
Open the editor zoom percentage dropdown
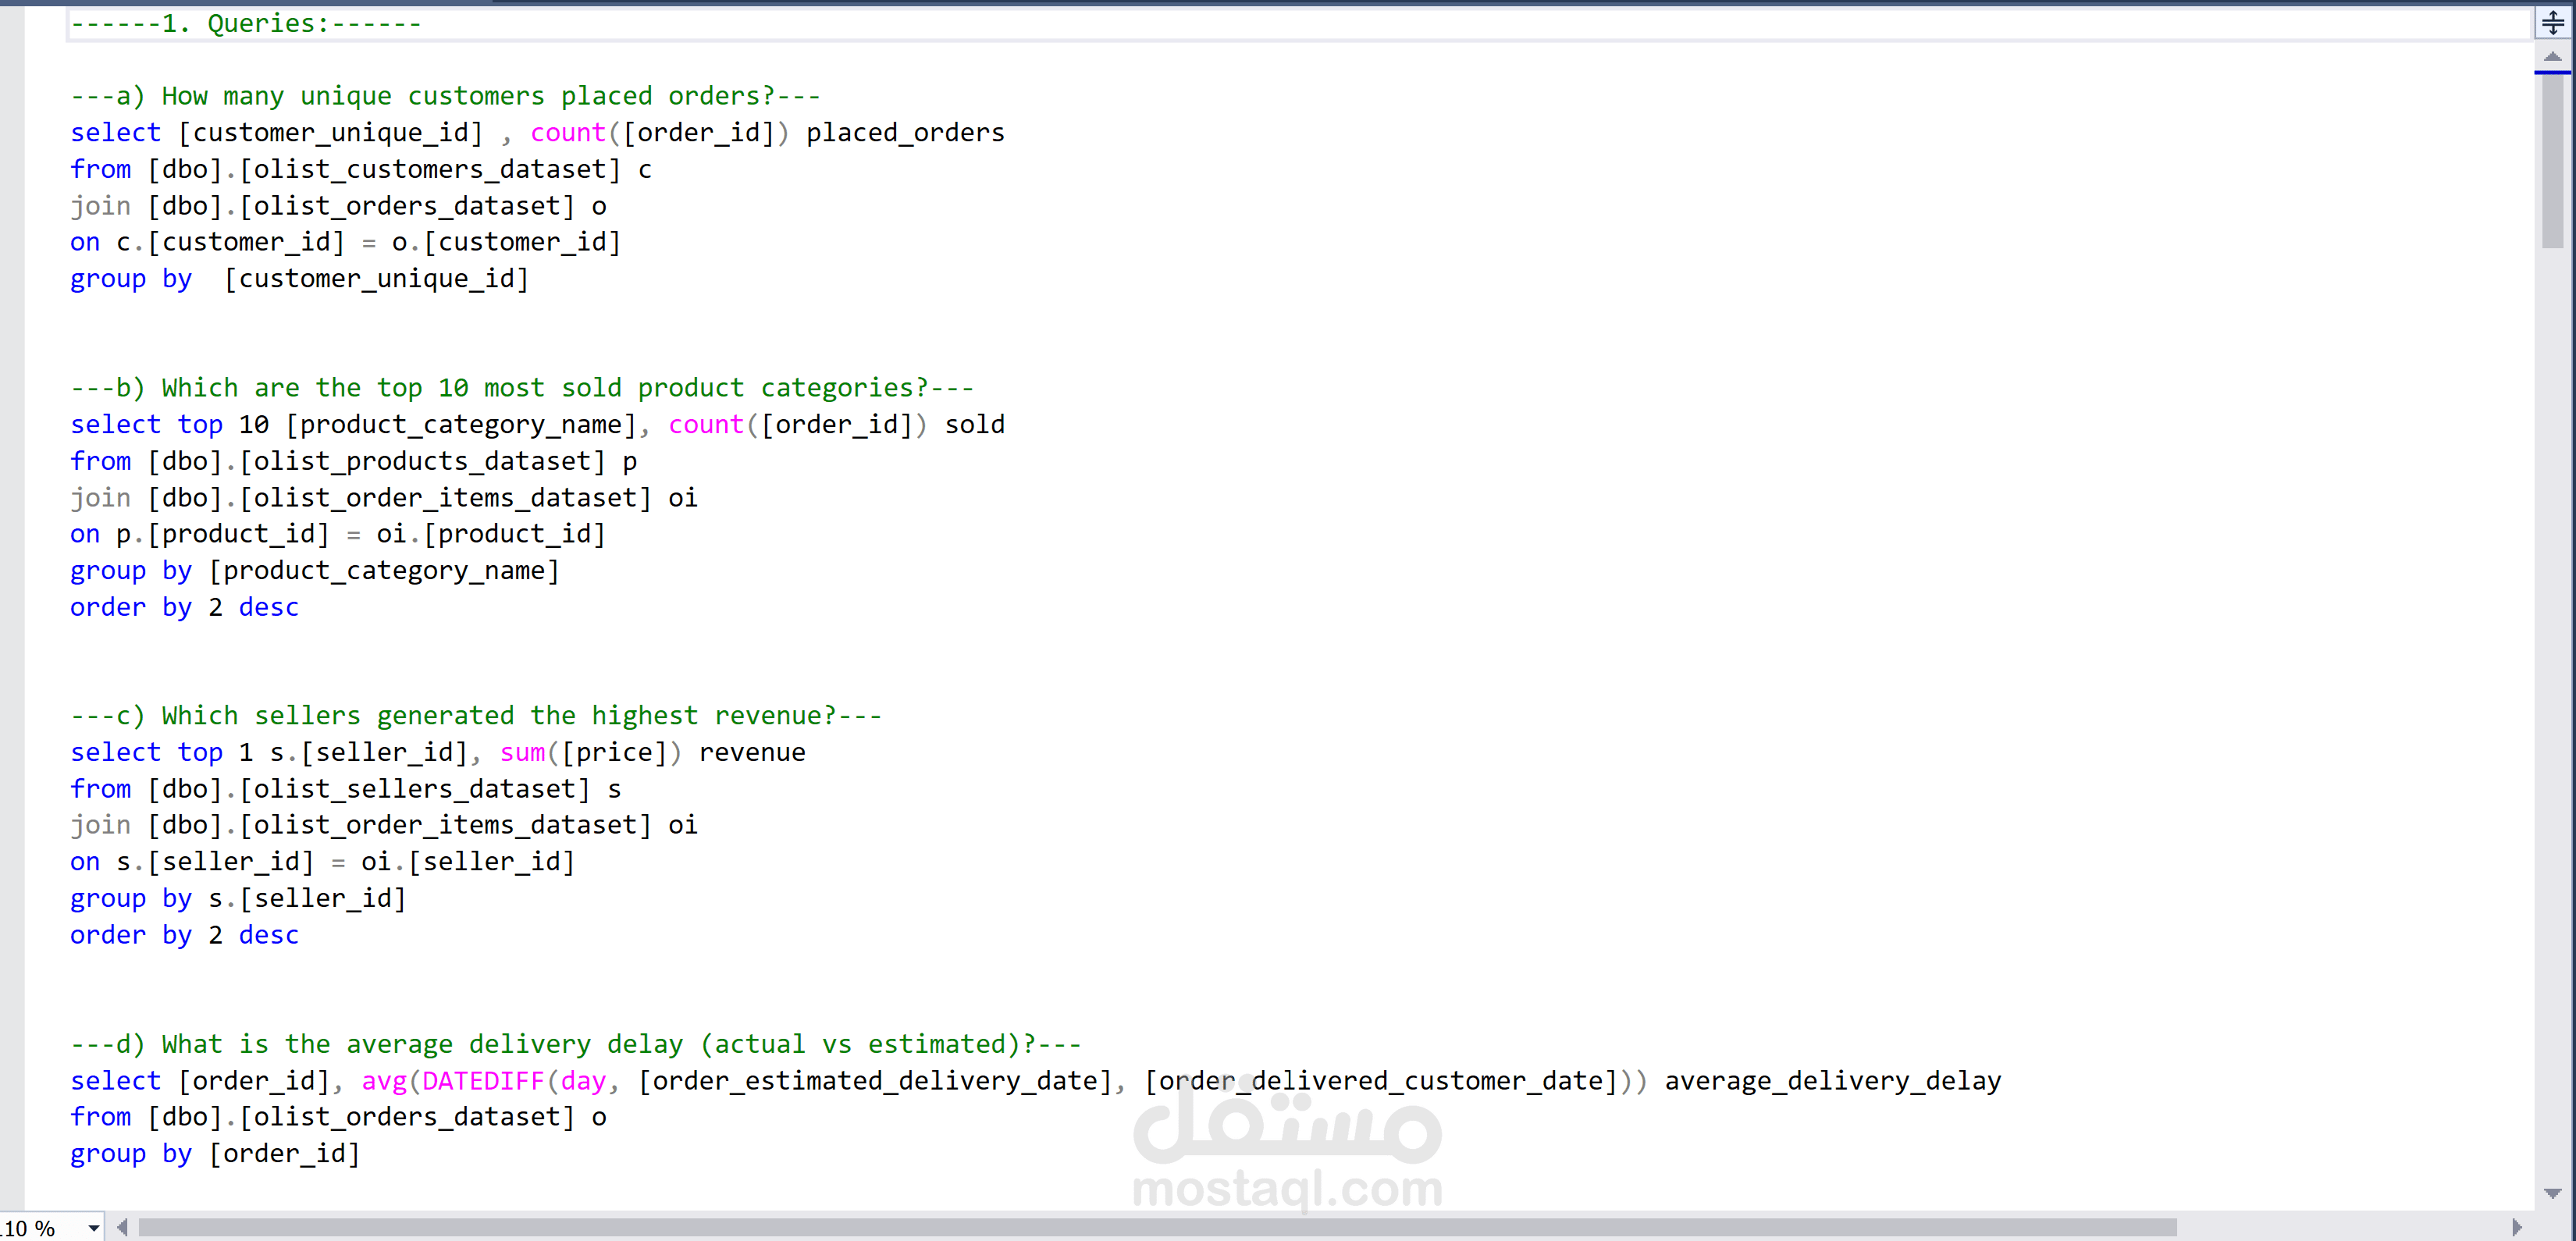[93, 1228]
